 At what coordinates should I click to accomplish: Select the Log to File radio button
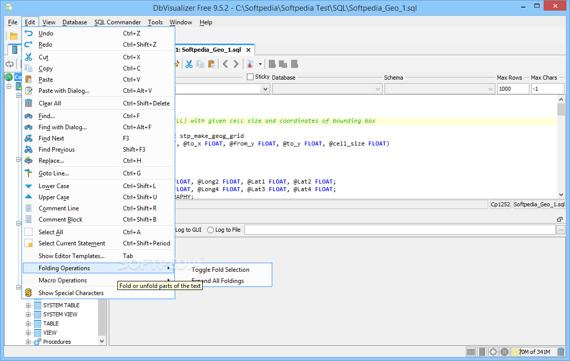coord(210,230)
